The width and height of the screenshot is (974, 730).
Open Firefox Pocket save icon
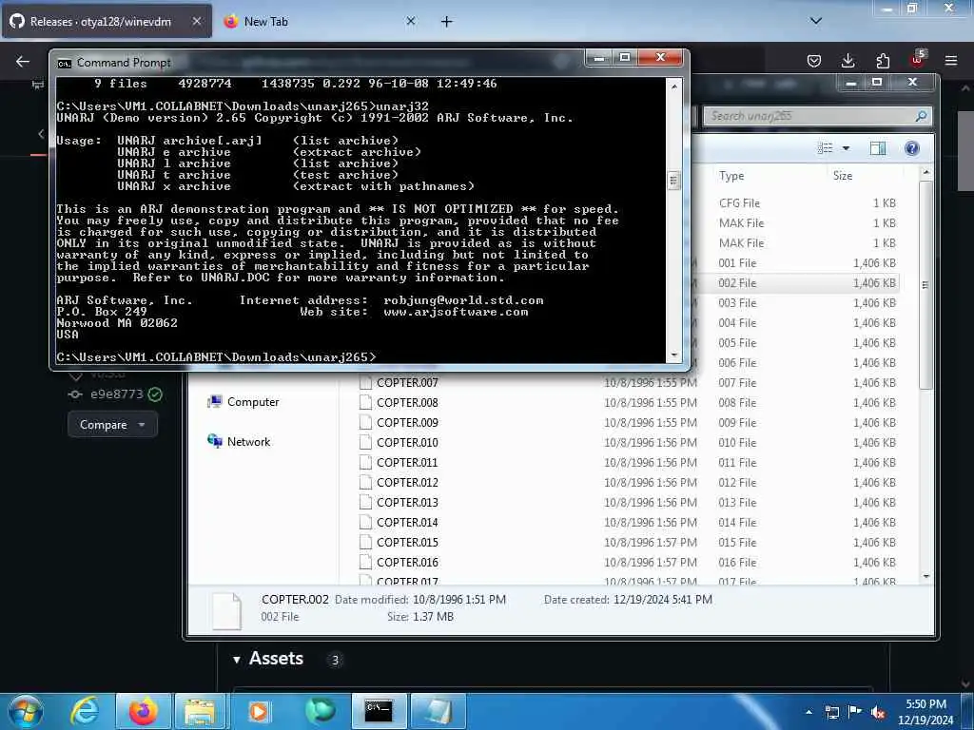pyautogui.click(x=814, y=61)
